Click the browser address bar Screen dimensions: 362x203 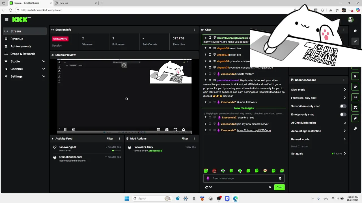point(153,10)
